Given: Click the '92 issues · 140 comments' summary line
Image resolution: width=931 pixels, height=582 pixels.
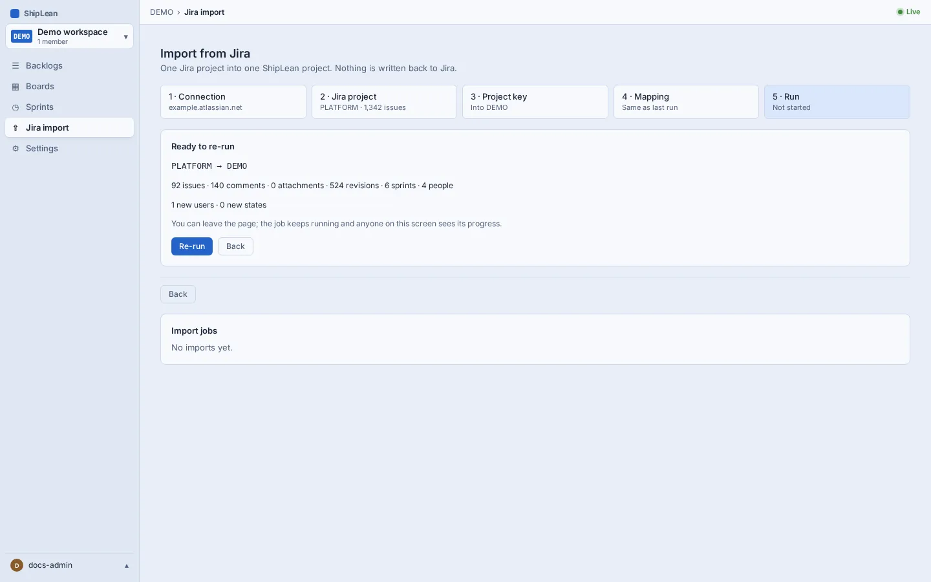Looking at the screenshot, I should (312, 186).
